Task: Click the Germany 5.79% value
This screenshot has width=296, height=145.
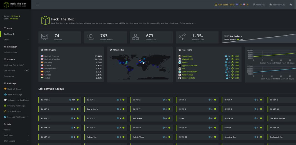Action: [99, 62]
